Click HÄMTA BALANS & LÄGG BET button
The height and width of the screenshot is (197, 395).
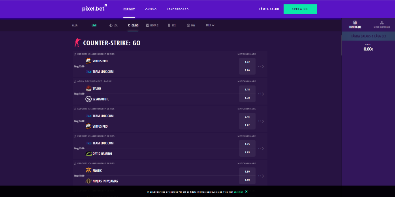368,36
